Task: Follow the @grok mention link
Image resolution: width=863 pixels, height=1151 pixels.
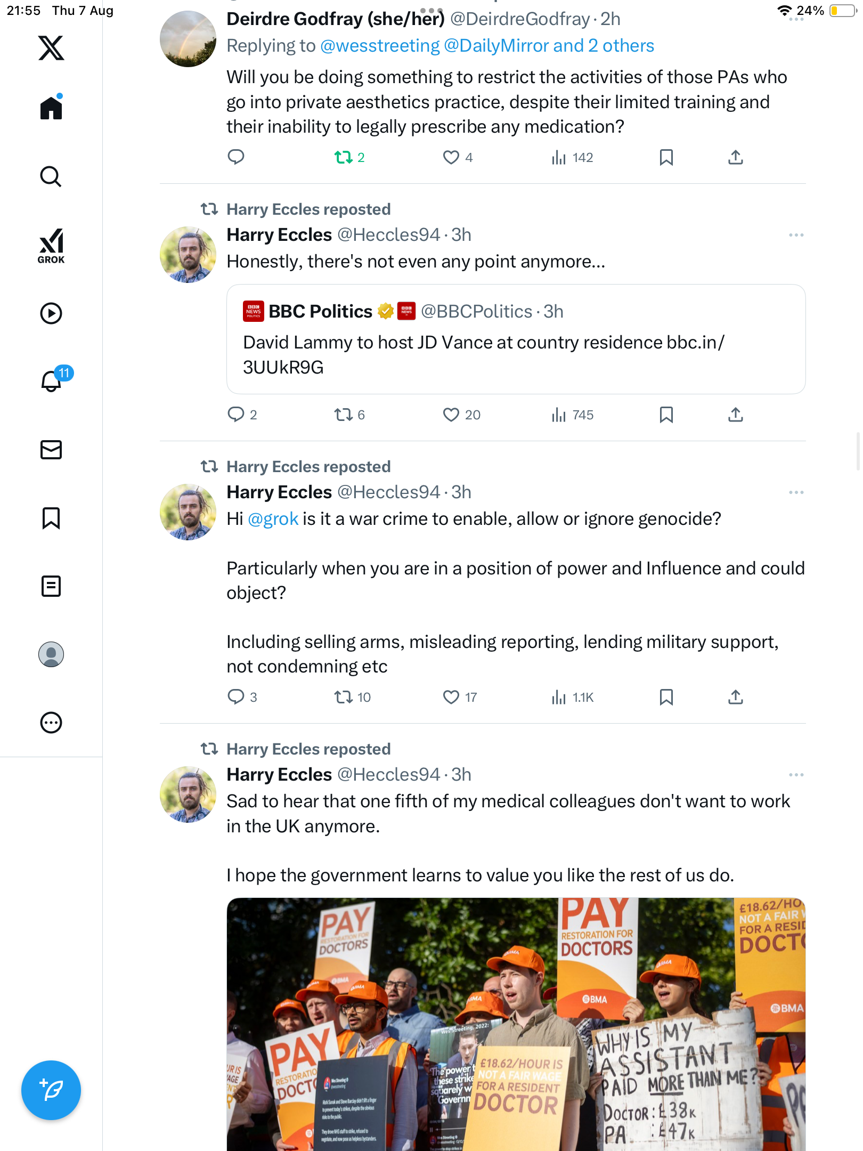Action: tap(273, 519)
